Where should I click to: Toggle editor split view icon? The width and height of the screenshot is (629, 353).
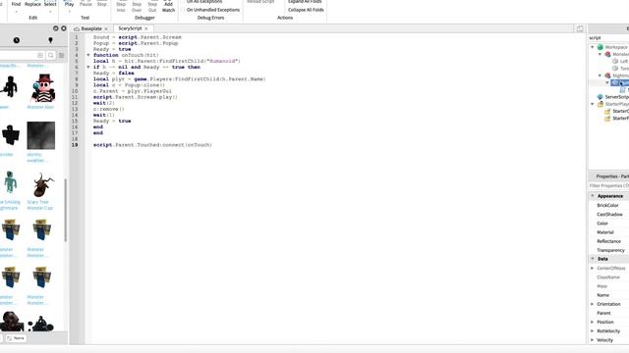pyautogui.click(x=580, y=28)
